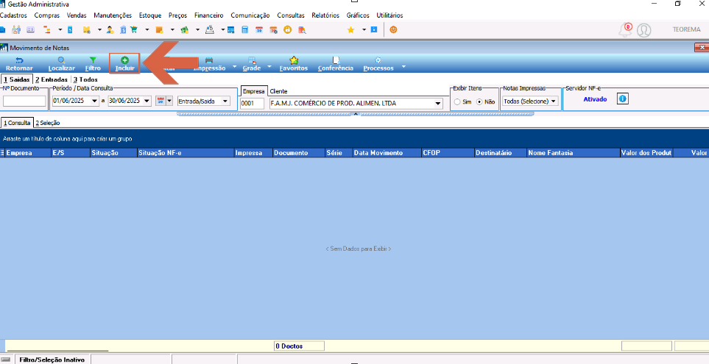This screenshot has height=364, width=709.
Task: Click the cash register icon
Action: pos(210,30)
